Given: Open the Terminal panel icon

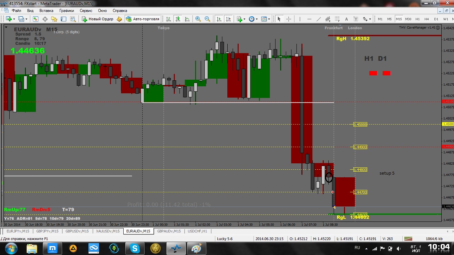Looking at the screenshot, I should click(63, 19).
